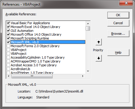Select the Microsoft XML, v6.0 row text
This screenshot has width=135, height=109.
tap(25, 42)
